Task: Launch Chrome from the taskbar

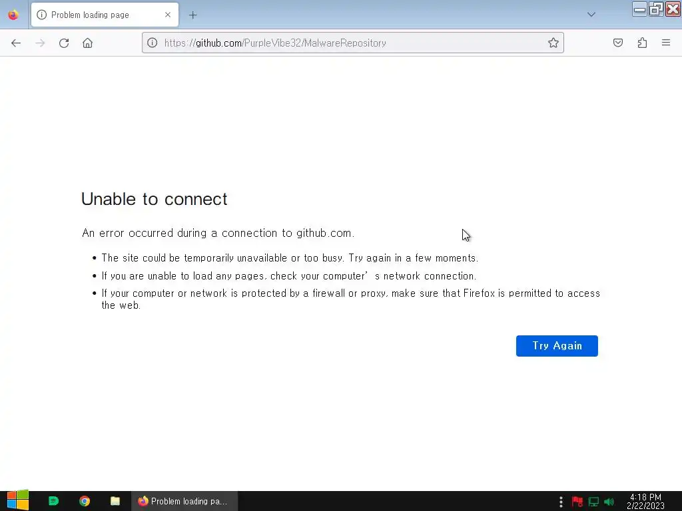Action: pos(85,501)
